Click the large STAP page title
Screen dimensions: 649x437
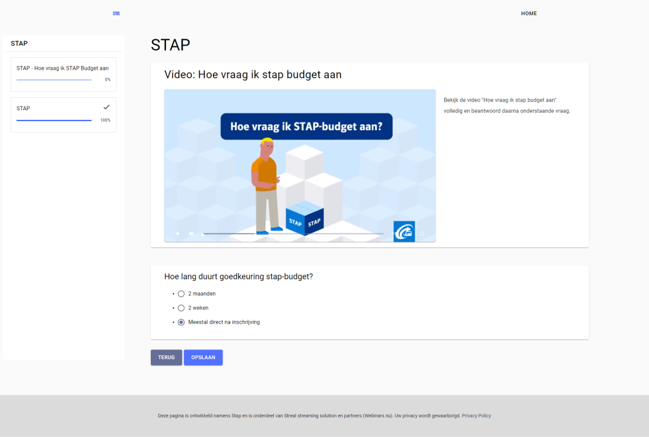170,45
